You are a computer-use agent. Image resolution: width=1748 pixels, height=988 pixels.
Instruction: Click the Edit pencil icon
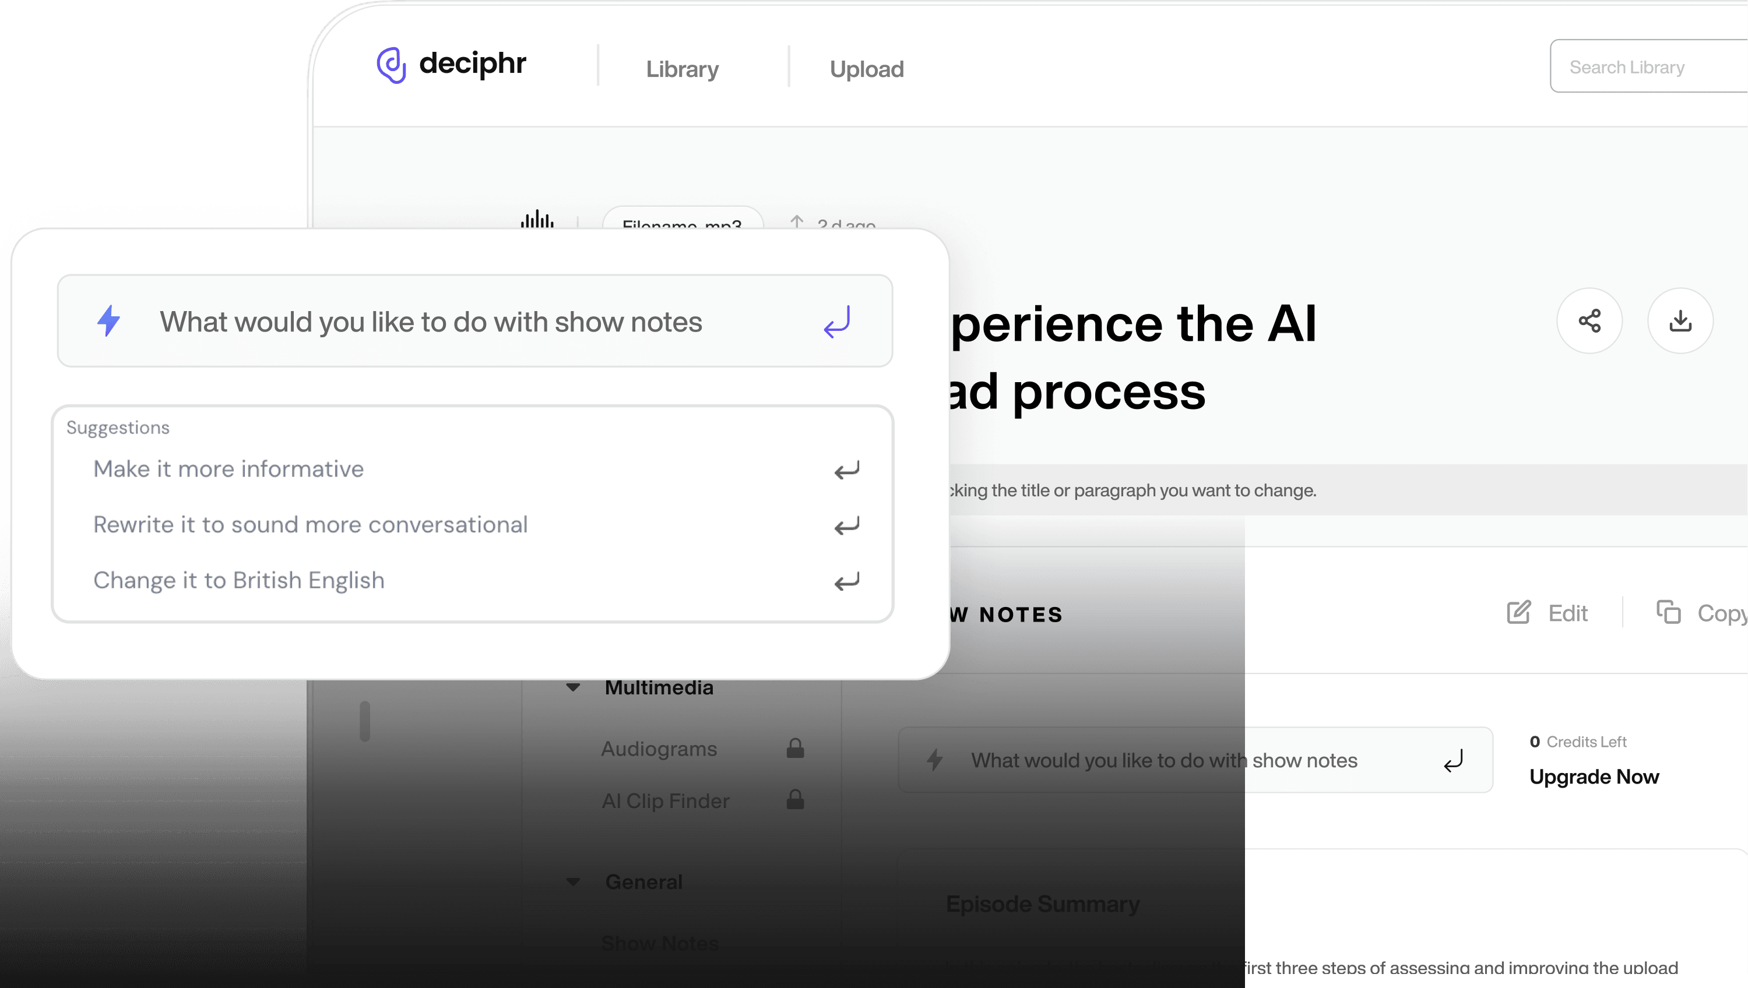click(x=1518, y=612)
